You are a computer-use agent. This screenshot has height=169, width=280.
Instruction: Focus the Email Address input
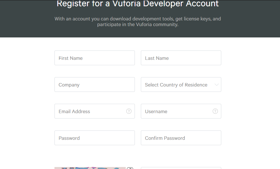[95, 111]
